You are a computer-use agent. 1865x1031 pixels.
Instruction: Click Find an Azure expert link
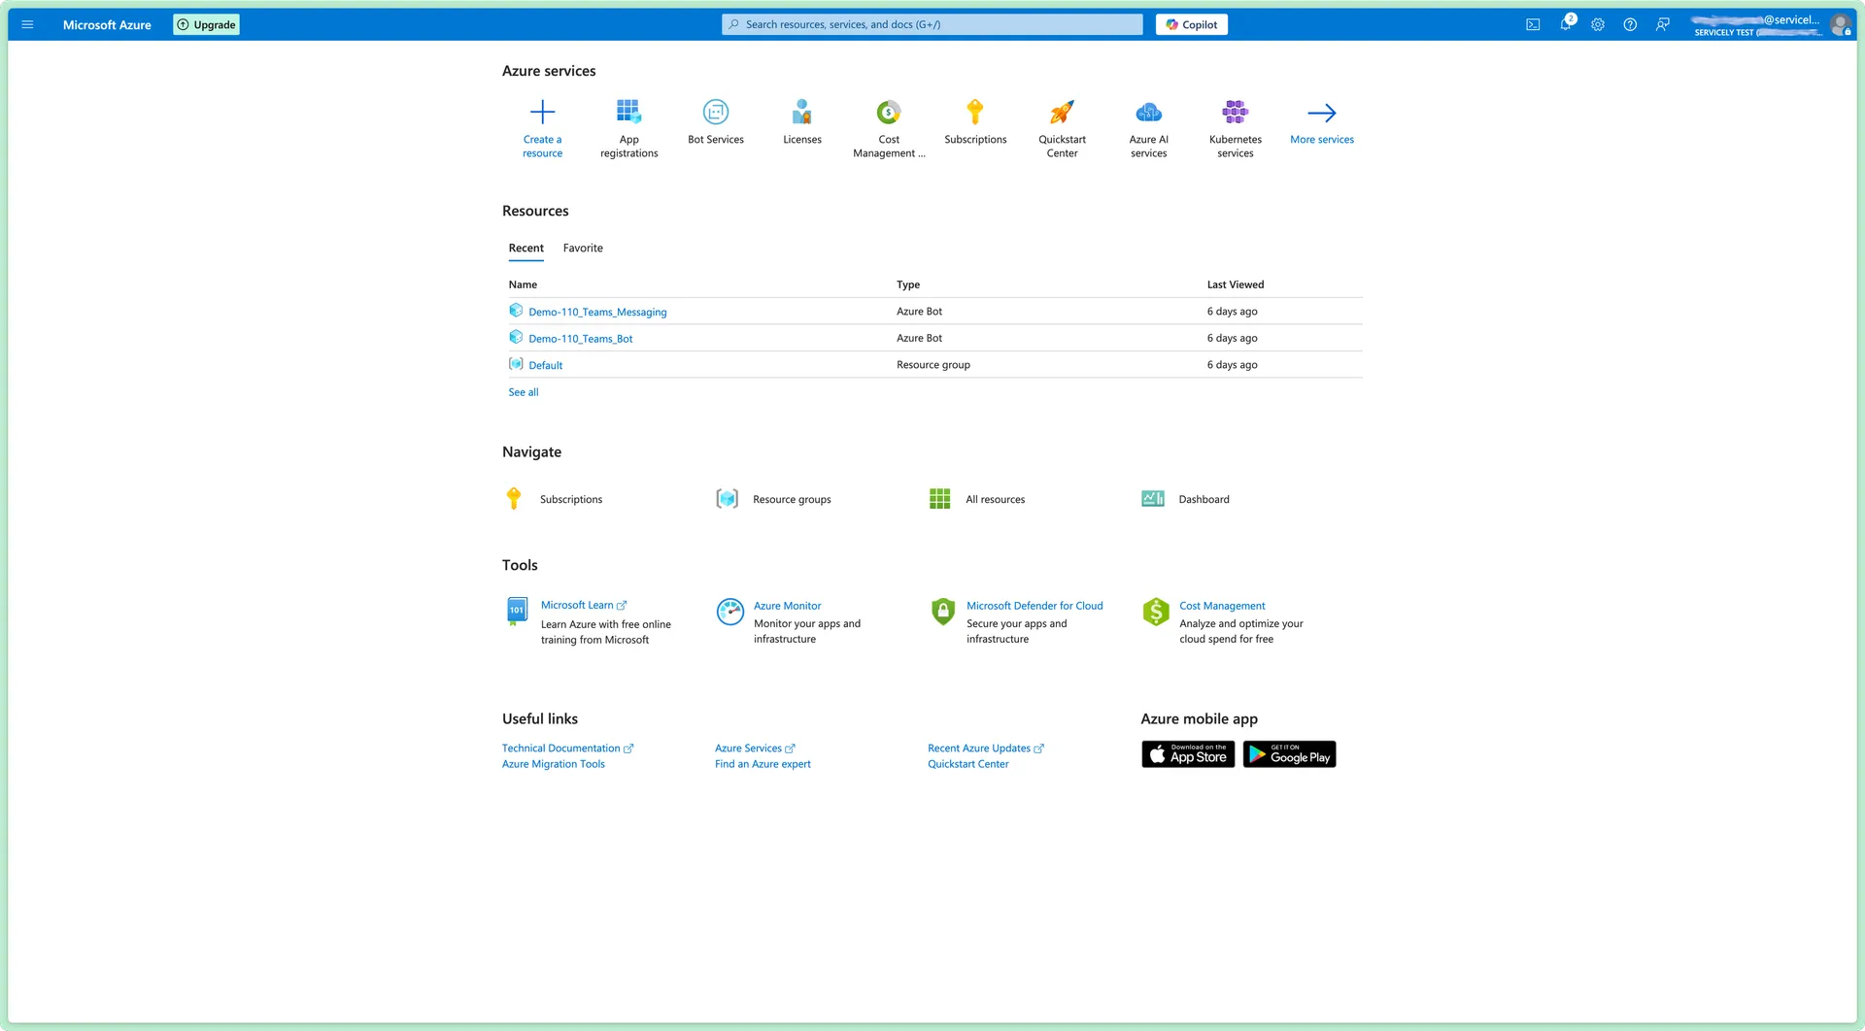tap(763, 764)
